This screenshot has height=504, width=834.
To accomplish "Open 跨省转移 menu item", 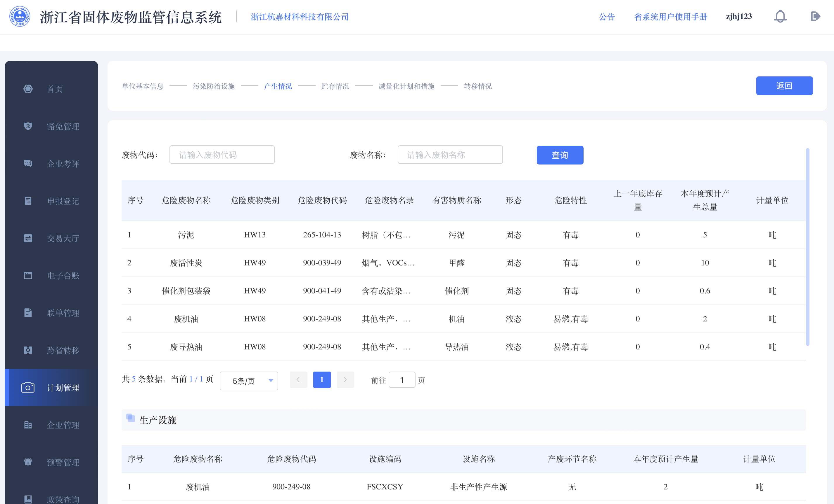I will tap(63, 351).
